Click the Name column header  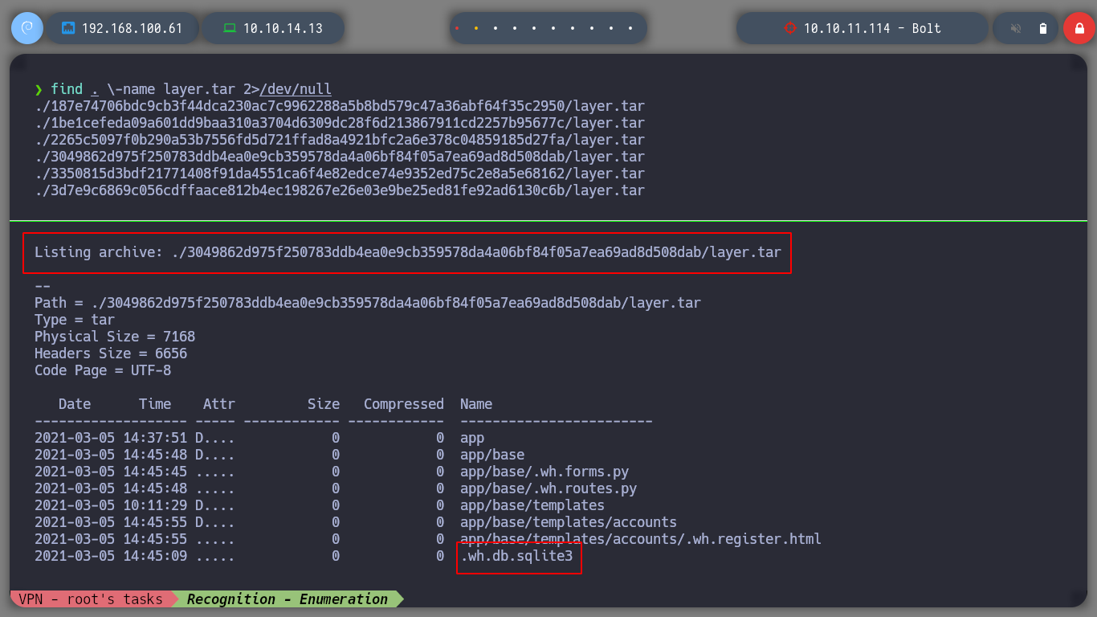(476, 404)
